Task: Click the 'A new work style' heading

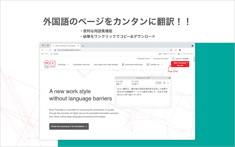Action: point(70,91)
